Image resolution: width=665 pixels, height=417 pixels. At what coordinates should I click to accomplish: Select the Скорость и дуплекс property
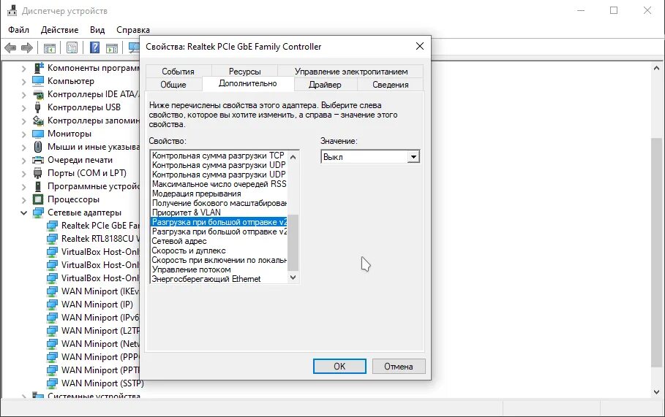click(219, 250)
